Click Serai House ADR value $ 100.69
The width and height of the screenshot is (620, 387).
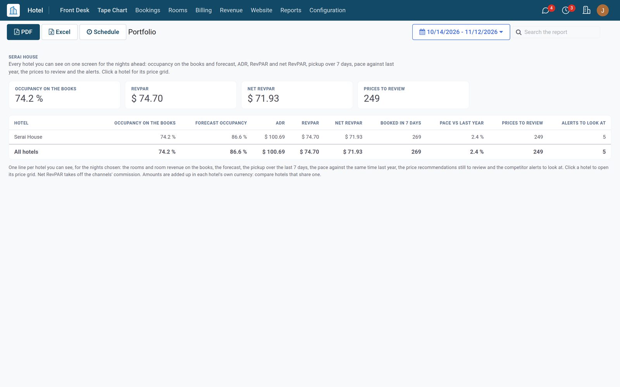(x=275, y=137)
